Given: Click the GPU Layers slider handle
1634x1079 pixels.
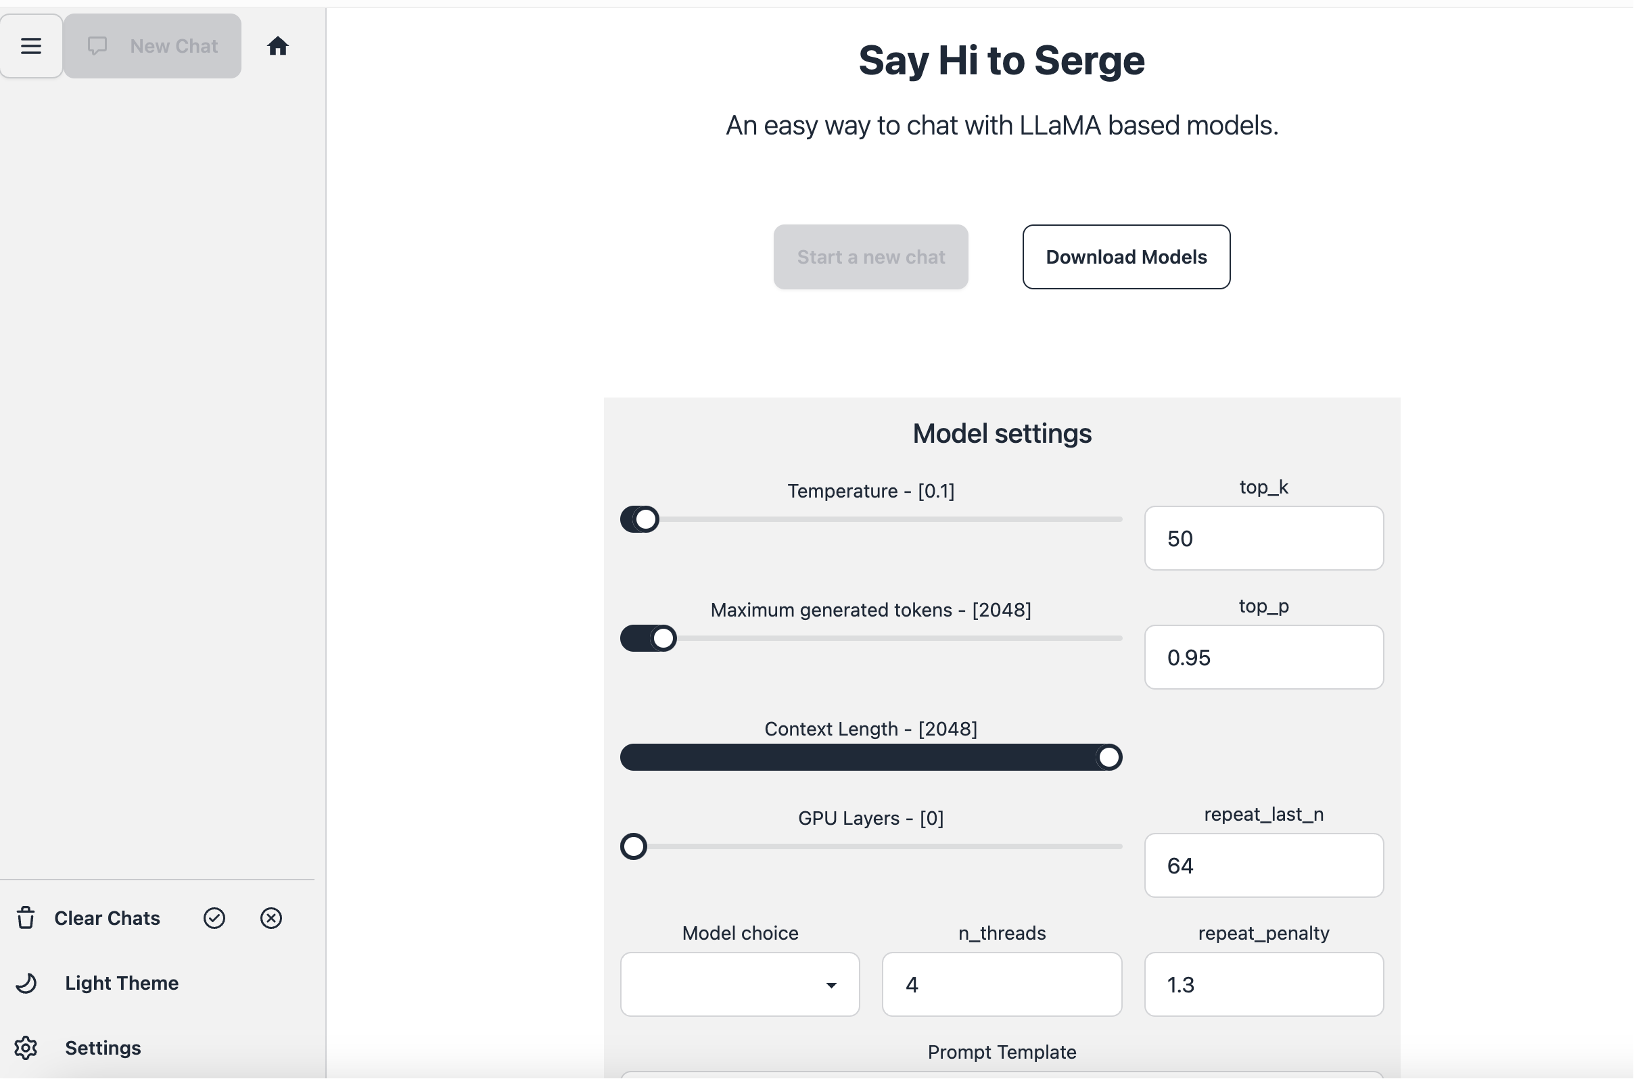Looking at the screenshot, I should 634,847.
